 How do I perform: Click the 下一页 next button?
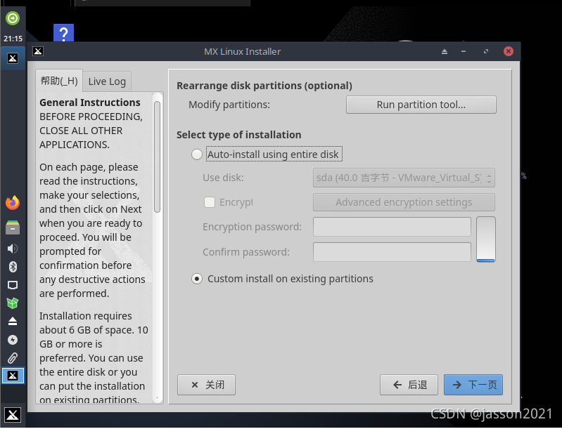[x=473, y=385]
